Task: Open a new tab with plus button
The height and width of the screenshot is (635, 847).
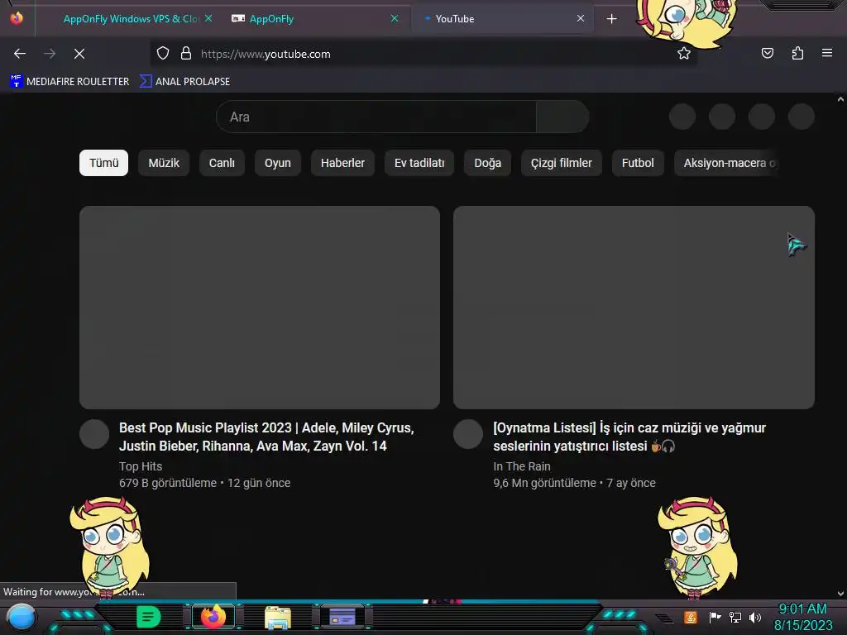Action: pyautogui.click(x=611, y=19)
